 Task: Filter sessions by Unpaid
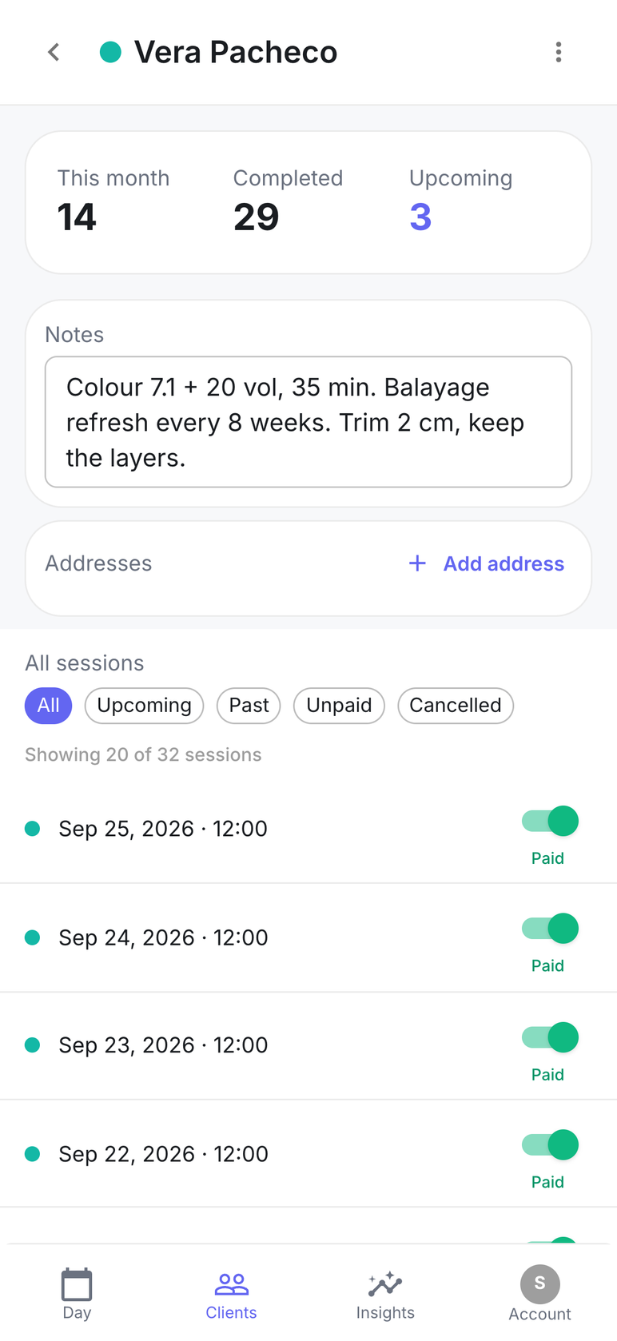[339, 706]
